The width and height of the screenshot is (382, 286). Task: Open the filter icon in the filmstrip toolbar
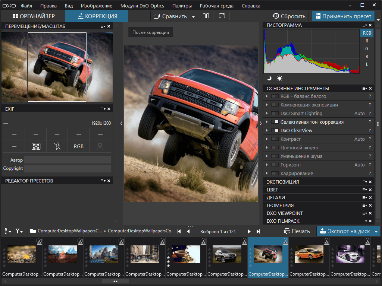click(x=18, y=231)
